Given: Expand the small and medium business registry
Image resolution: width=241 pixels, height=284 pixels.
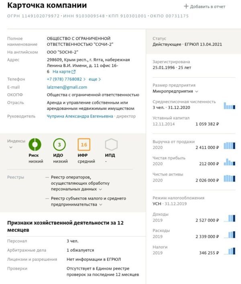Looking at the screenshot, I should [x=100, y=204].
